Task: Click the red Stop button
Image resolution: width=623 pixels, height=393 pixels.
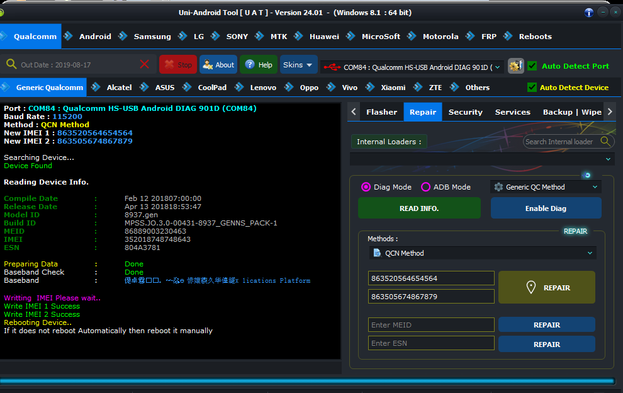Action: pyautogui.click(x=178, y=64)
